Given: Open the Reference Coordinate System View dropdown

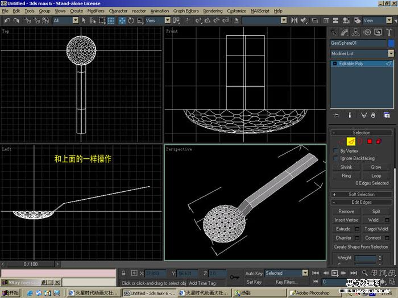Looking at the screenshot, I should 168,20.
